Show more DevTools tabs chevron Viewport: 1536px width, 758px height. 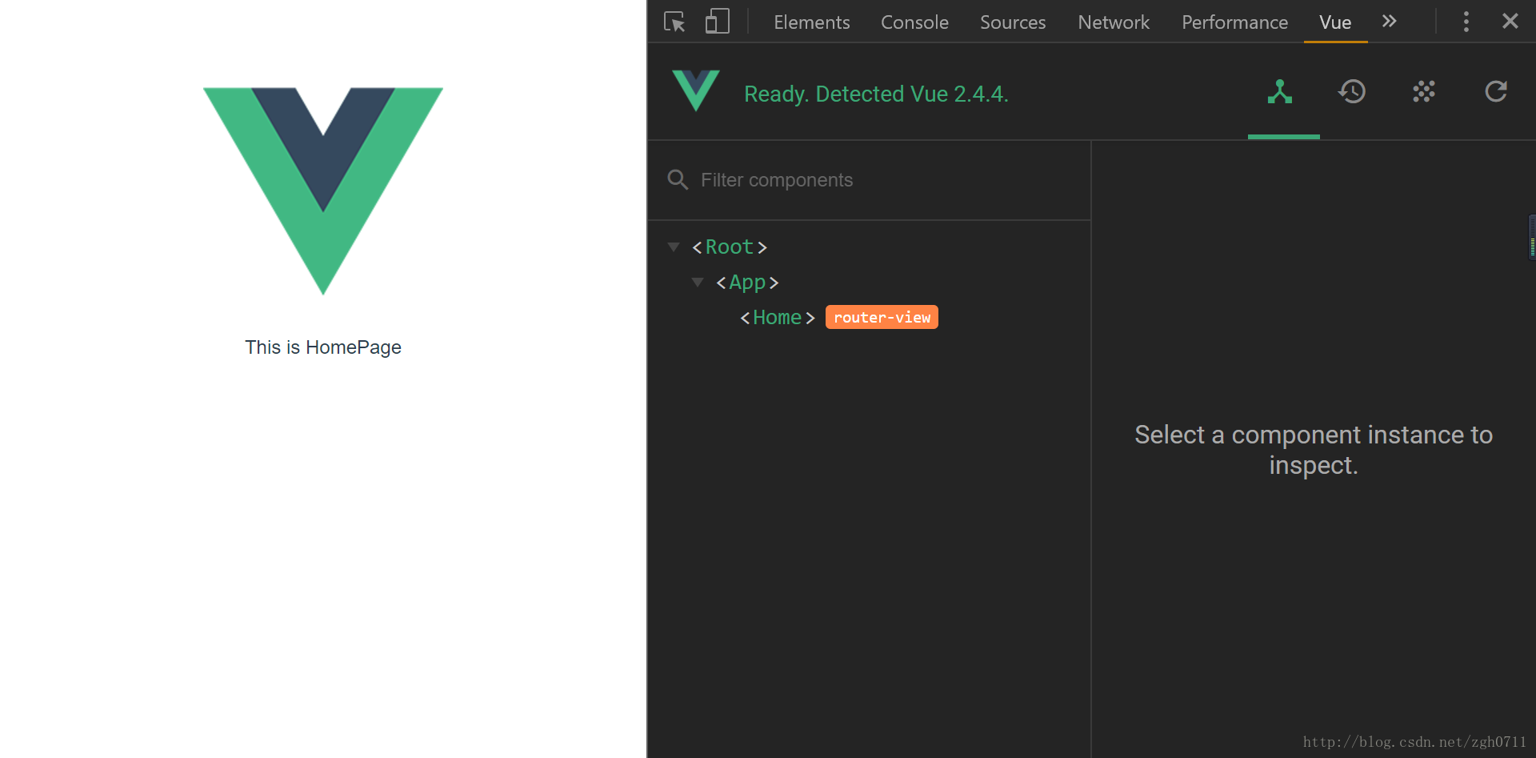point(1390,22)
